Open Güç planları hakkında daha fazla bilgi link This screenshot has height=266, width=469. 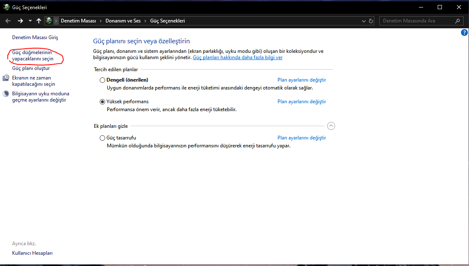click(x=237, y=57)
